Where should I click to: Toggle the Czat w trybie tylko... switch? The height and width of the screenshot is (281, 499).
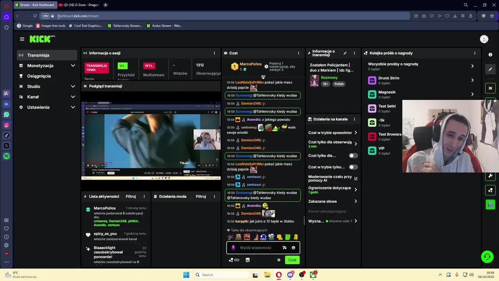click(353, 167)
